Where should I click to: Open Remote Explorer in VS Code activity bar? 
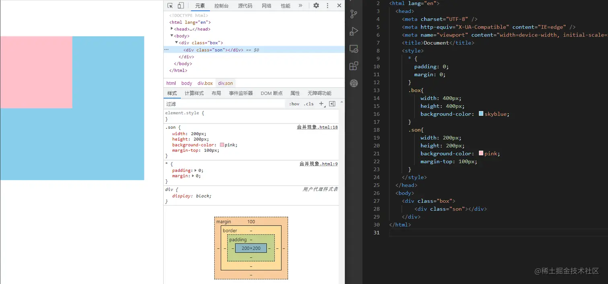point(354,49)
